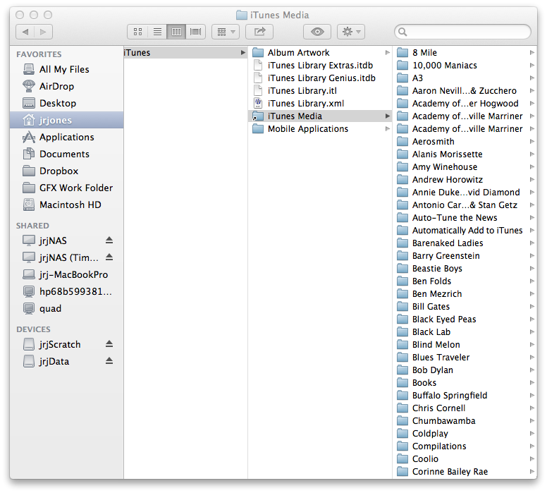Expand the 10,000 Maniacs folder arrow
This screenshot has width=547, height=493.
[531, 66]
